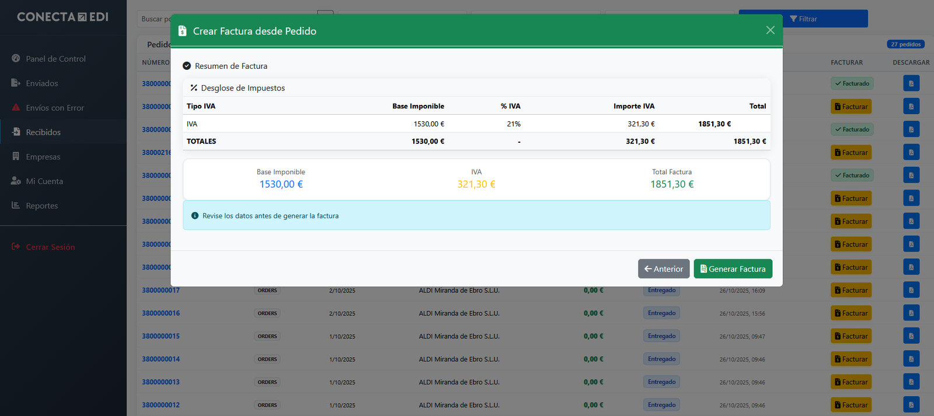Open Panel de Control in sidebar
The image size is (934, 416).
(55, 59)
